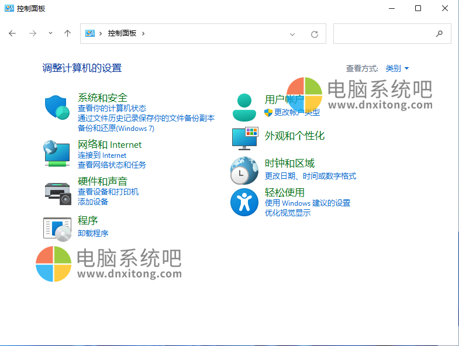The height and width of the screenshot is (346, 459).
Task: Click the System and Security shield icon
Action: click(57, 108)
